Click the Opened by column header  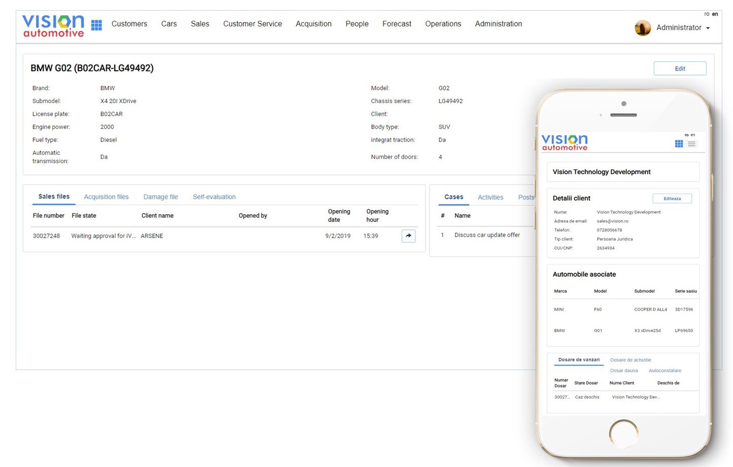click(253, 216)
